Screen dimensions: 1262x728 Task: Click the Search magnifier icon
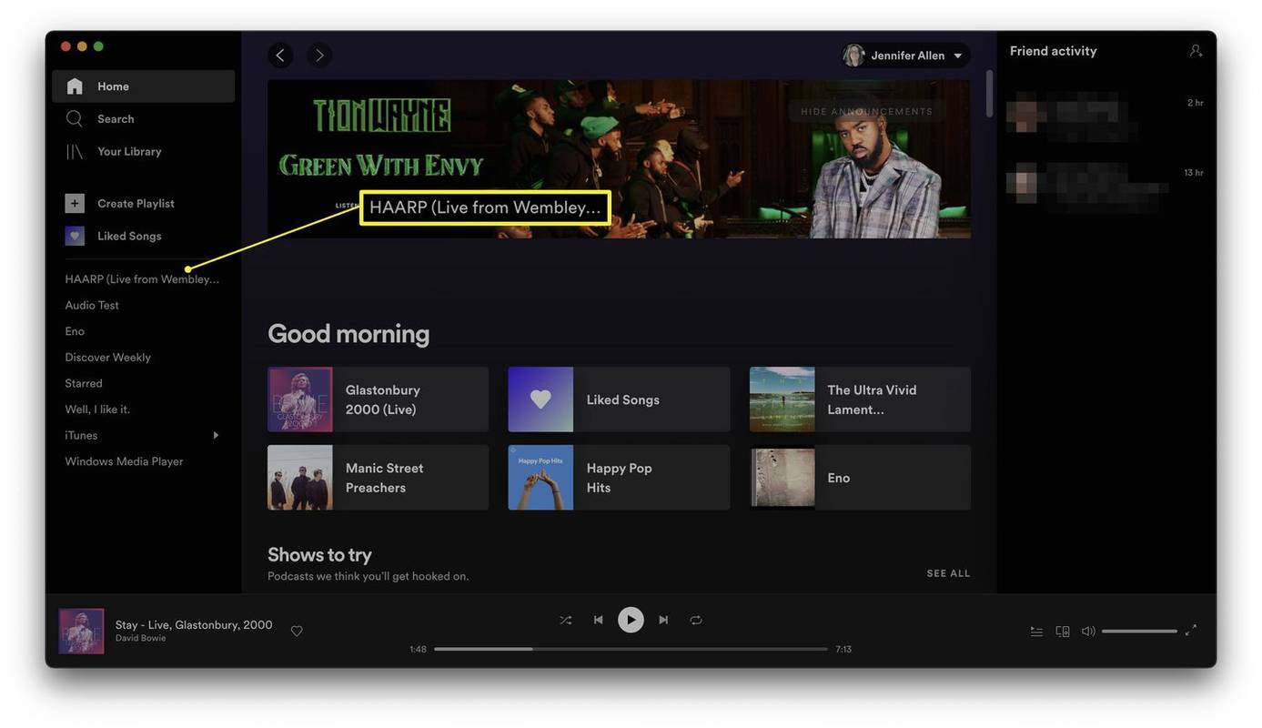[x=75, y=119]
